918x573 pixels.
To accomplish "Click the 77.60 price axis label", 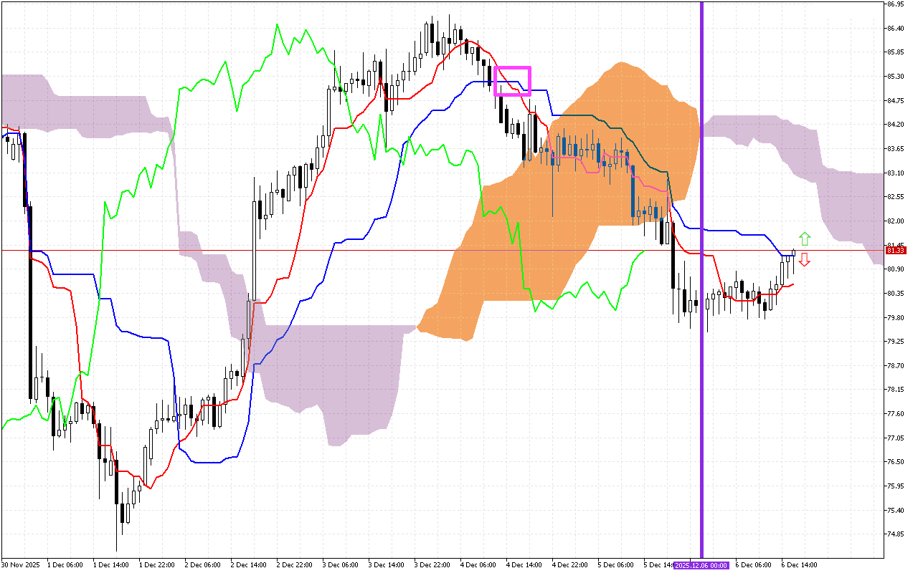I will click(x=895, y=414).
